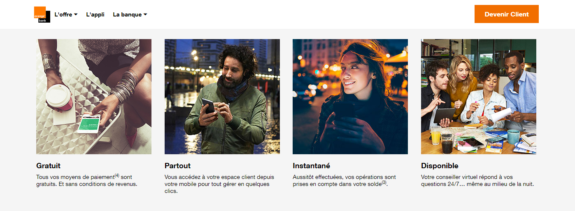Open the L'appli page
The image size is (575, 211).
coord(95,14)
